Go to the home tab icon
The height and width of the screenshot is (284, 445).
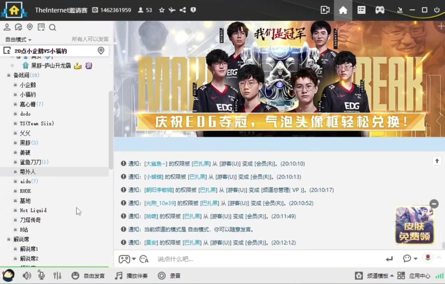pos(343,10)
